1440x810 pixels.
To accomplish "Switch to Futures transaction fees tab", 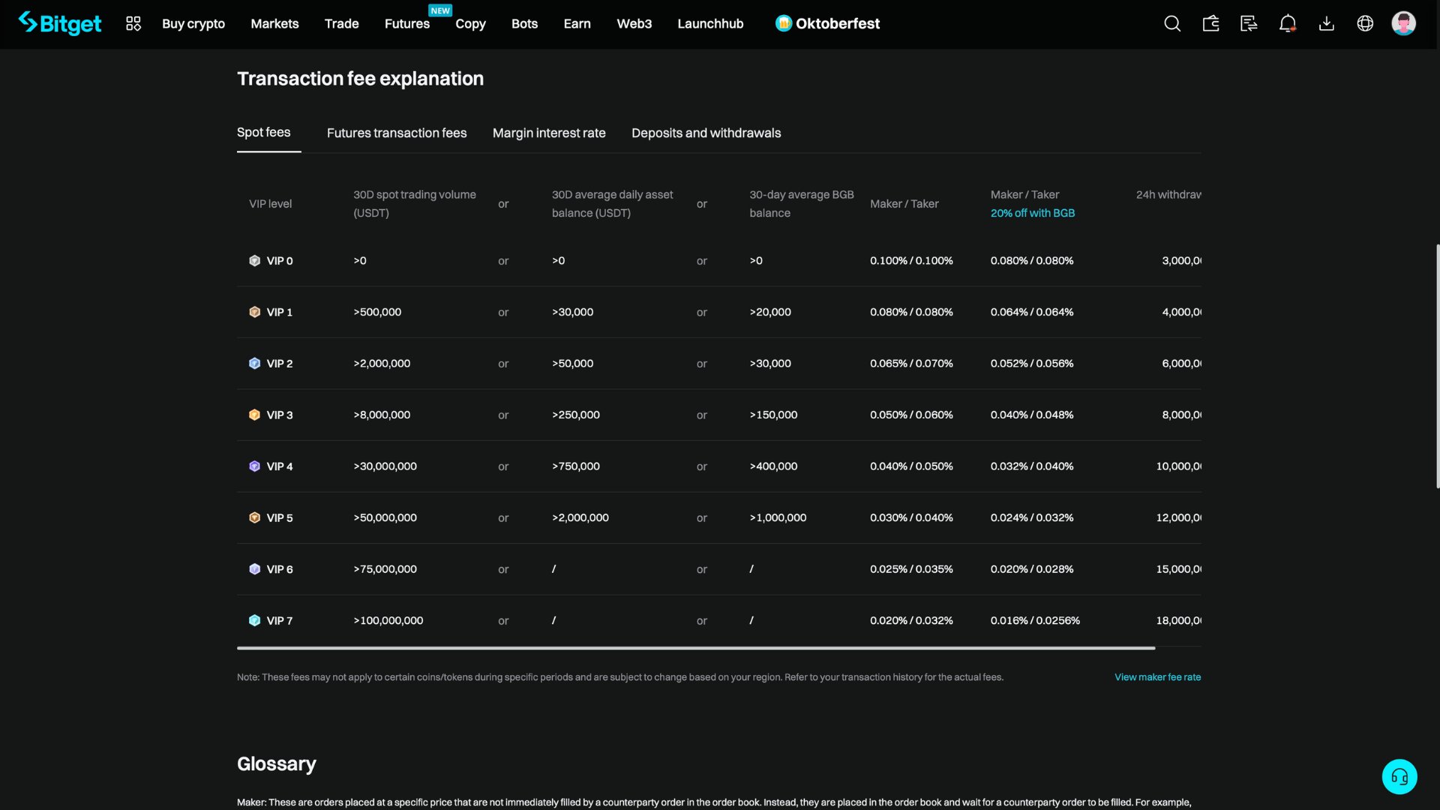I will click(397, 133).
